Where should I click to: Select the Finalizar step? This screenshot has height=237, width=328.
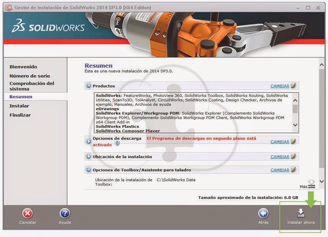[20, 115]
